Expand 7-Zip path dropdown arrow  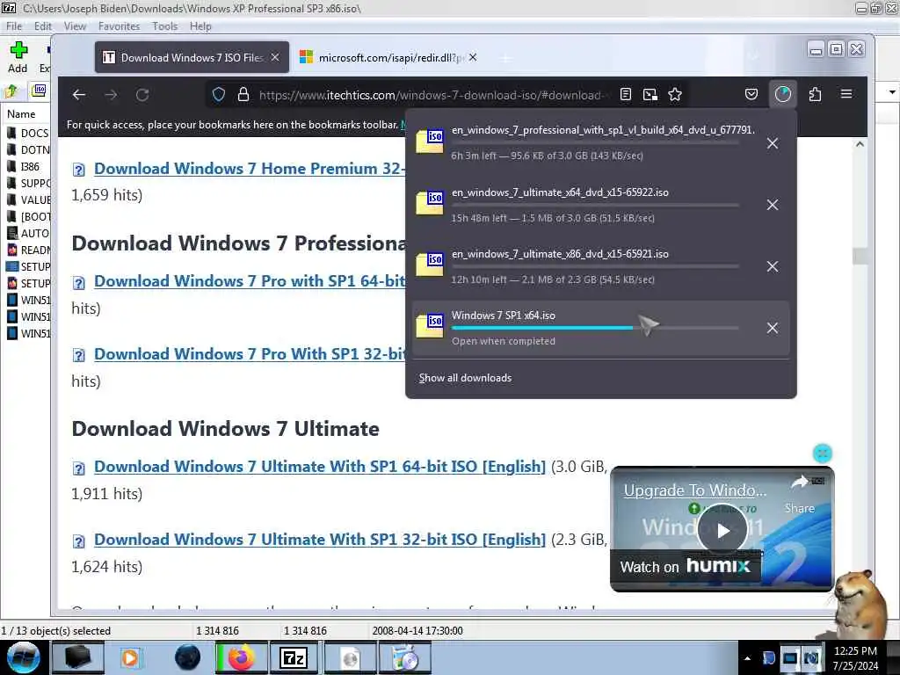(891, 91)
